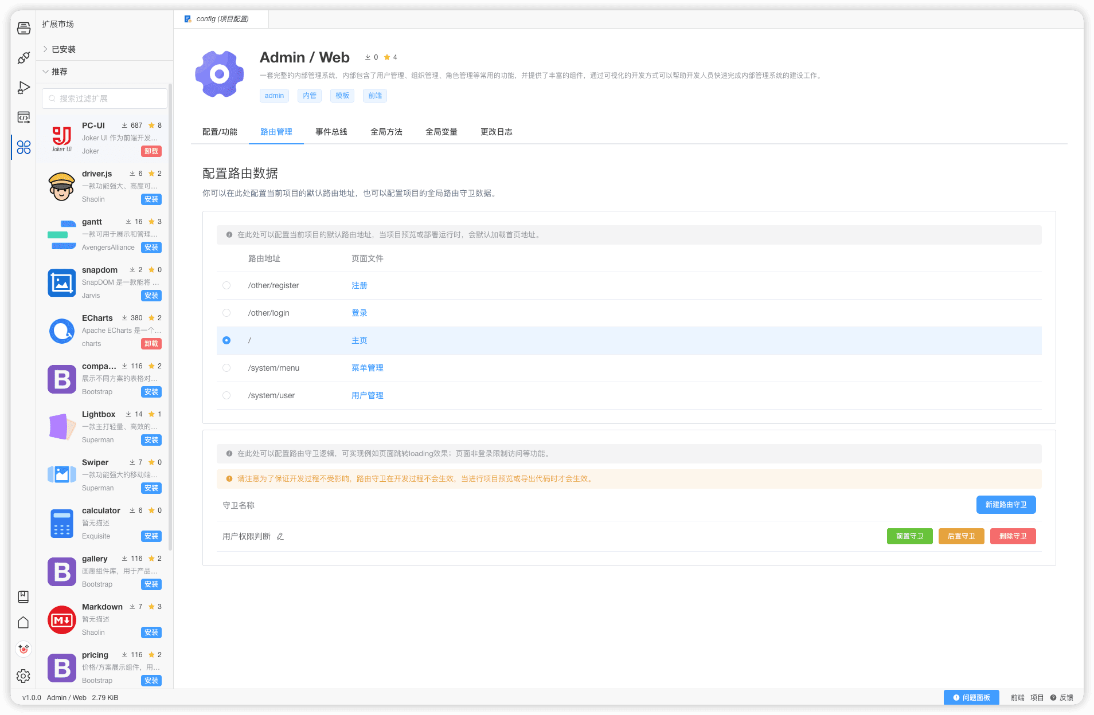1094x715 pixels.
Task: Open the 问题面板 in status bar
Action: coord(971,697)
